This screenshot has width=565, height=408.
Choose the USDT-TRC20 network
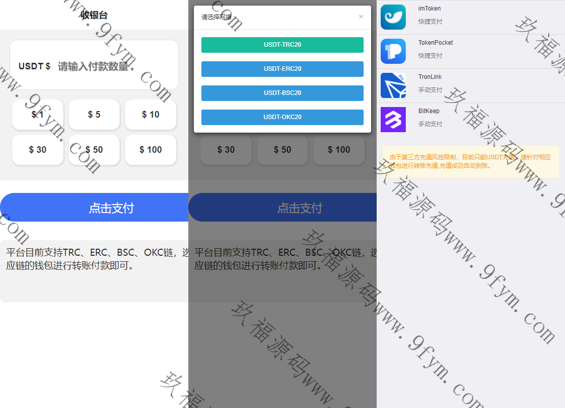tap(282, 45)
